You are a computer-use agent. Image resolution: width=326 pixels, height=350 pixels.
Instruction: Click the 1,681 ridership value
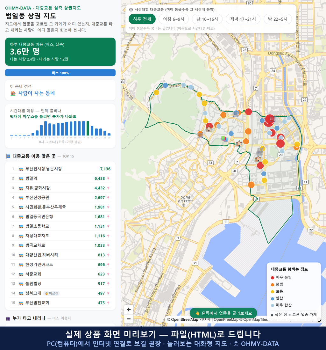point(100,217)
